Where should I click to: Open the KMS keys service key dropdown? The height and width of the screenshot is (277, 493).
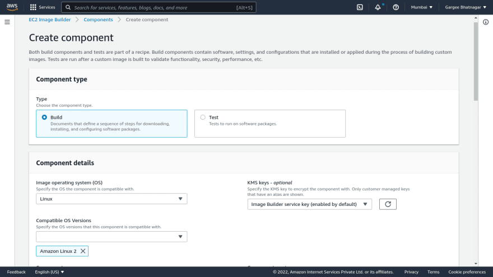(309, 204)
